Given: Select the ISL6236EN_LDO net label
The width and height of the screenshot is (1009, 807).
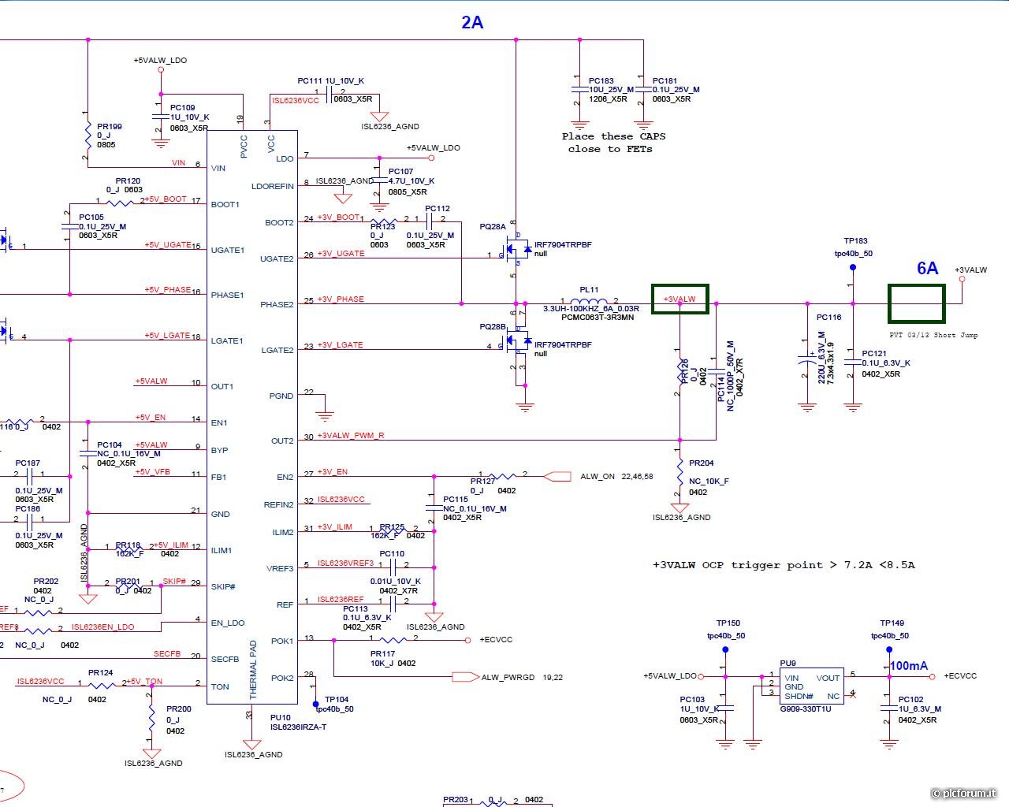Looking at the screenshot, I should tap(102, 627).
